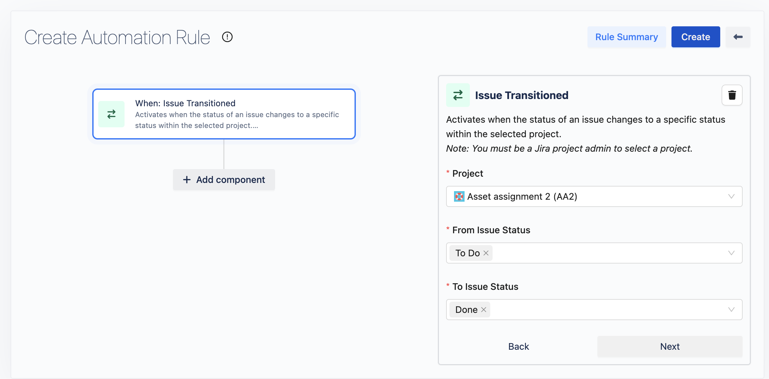Remove the To Do status tag
This screenshot has width=769, height=379.
pos(486,253)
